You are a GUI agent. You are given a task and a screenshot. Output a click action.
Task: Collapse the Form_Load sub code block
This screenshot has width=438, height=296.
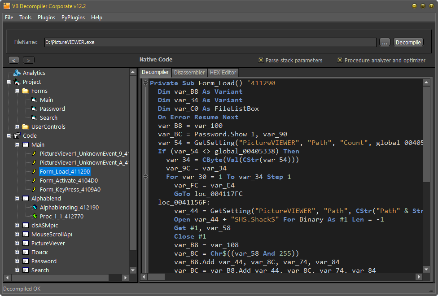point(145,83)
